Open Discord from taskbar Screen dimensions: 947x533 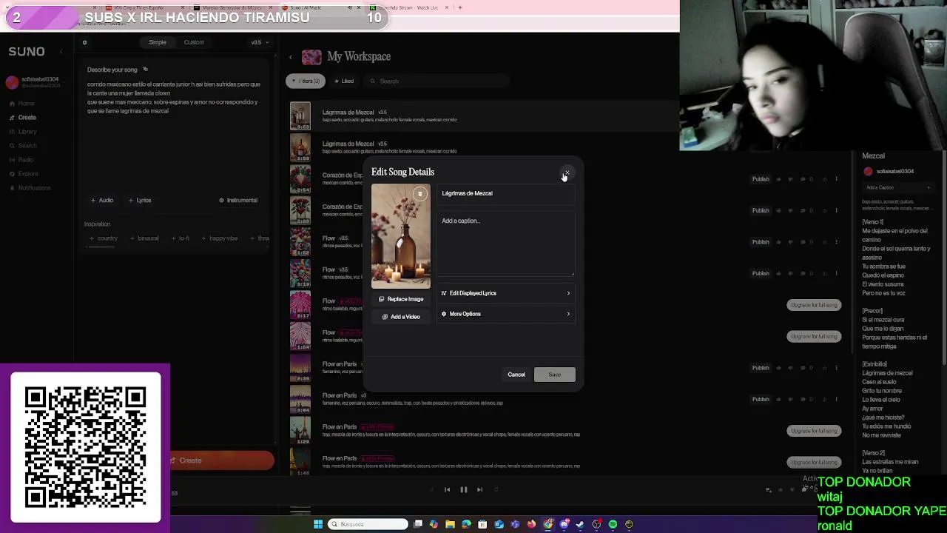point(564,524)
